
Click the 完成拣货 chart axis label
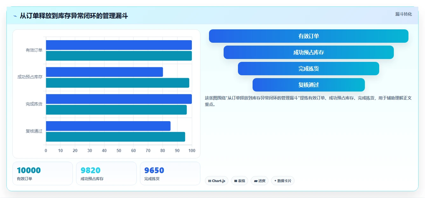pos(34,104)
